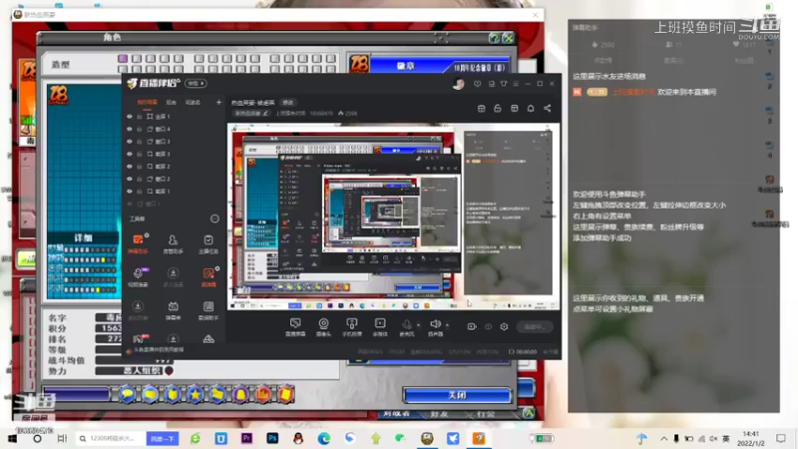
Task: Open user avatar in 直播伴侣 title bar
Action: [458, 84]
